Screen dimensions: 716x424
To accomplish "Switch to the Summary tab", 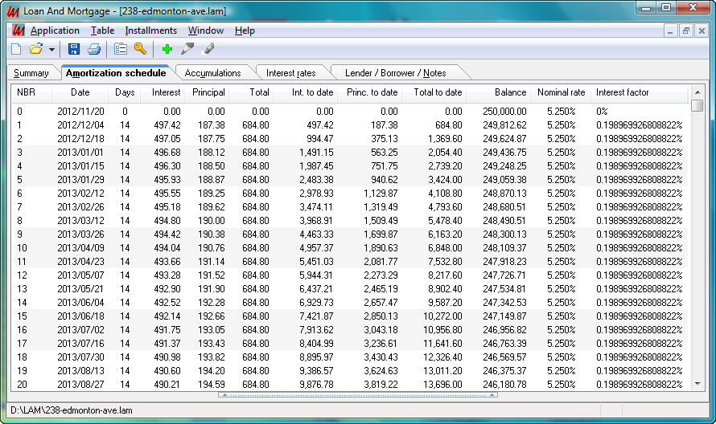I will [31, 73].
